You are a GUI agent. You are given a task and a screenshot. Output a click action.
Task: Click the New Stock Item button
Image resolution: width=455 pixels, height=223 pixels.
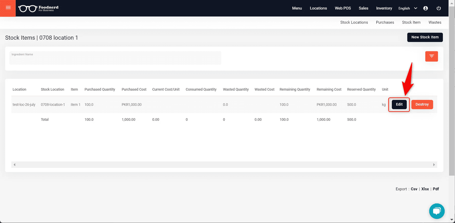coord(425,37)
